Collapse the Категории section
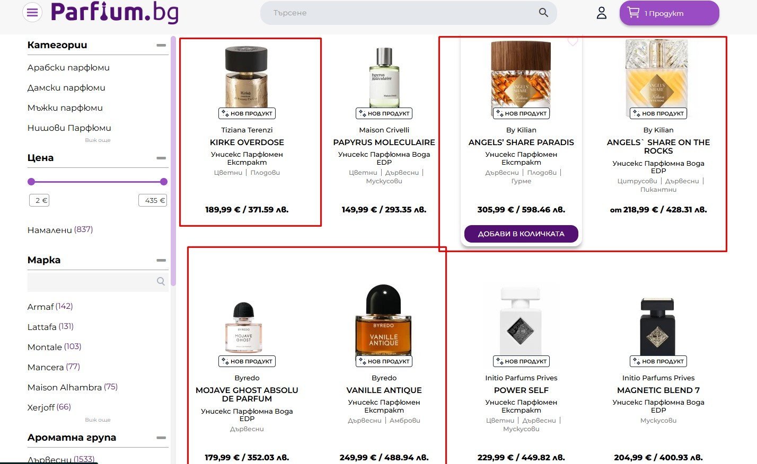The image size is (757, 464). click(161, 46)
